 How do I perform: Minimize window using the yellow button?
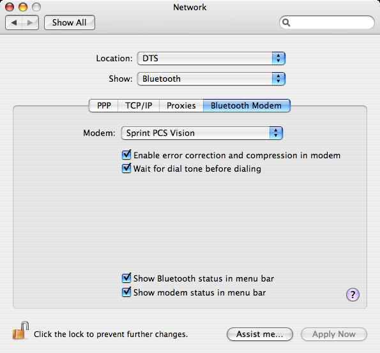pos(23,7)
